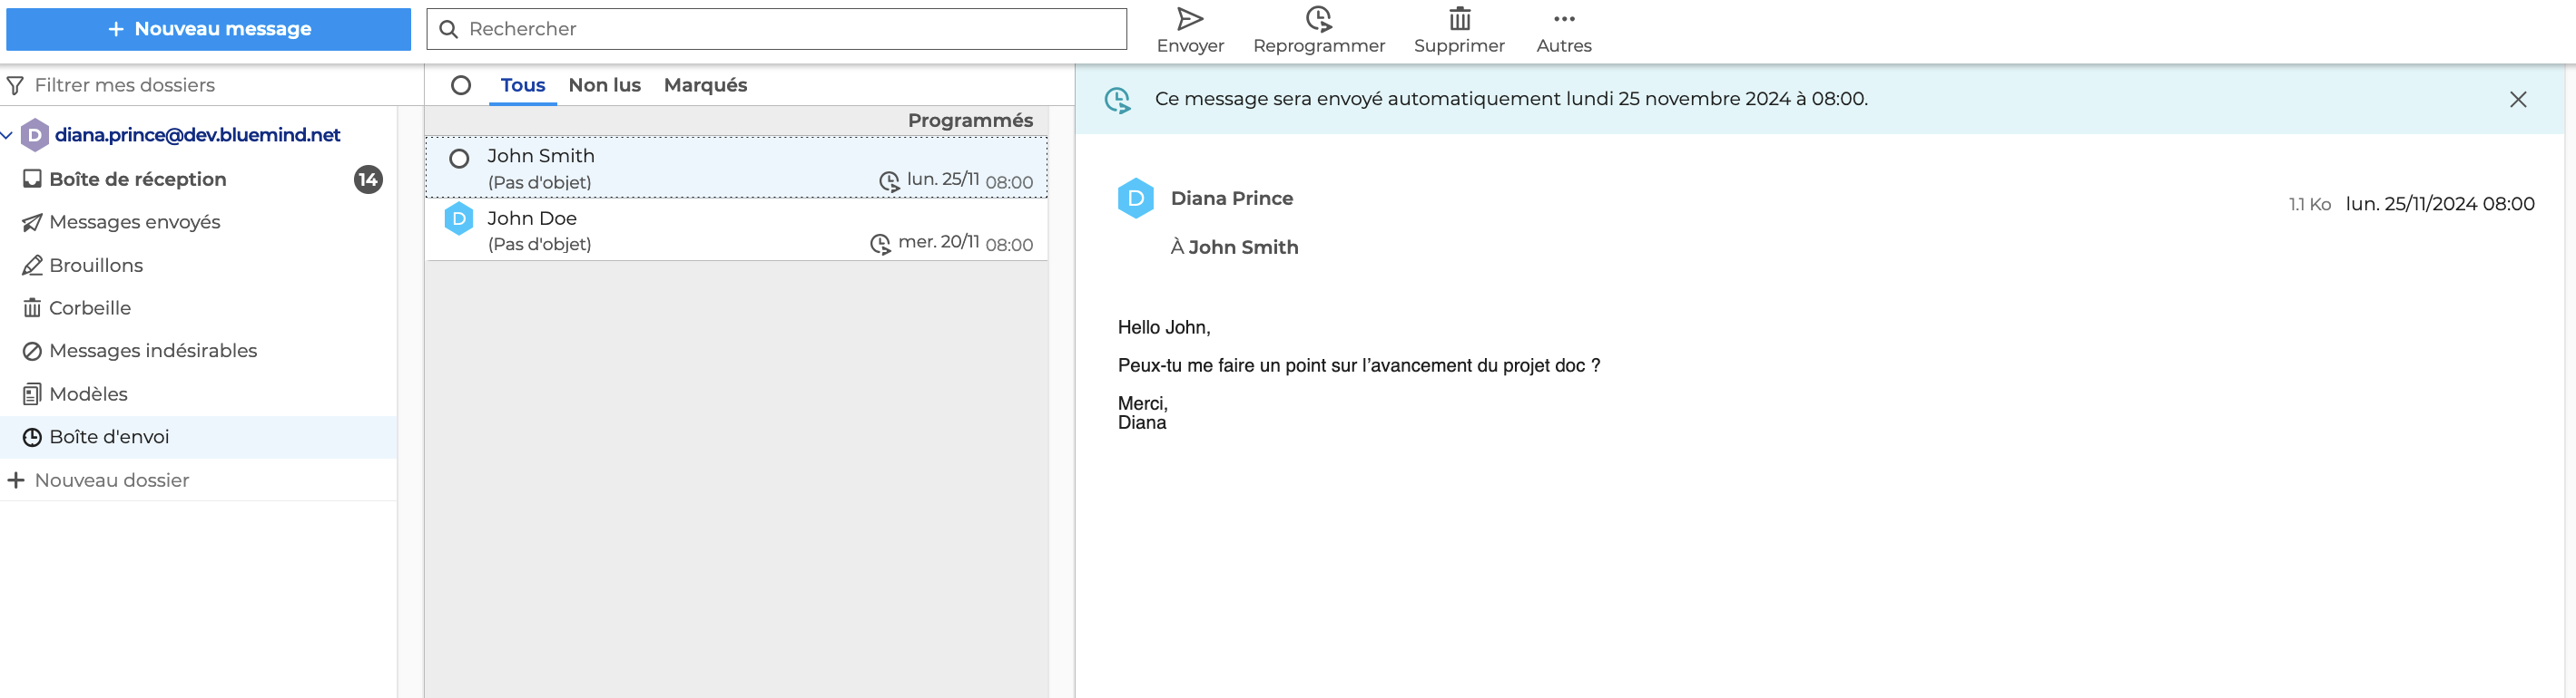Dismiss the scheduled send notification banner
The width and height of the screenshot is (2576, 698).
[2517, 99]
